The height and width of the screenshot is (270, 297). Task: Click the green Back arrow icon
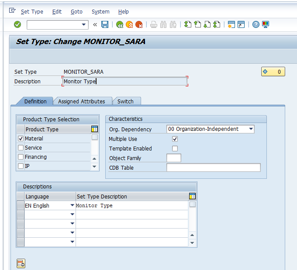click(x=119, y=24)
